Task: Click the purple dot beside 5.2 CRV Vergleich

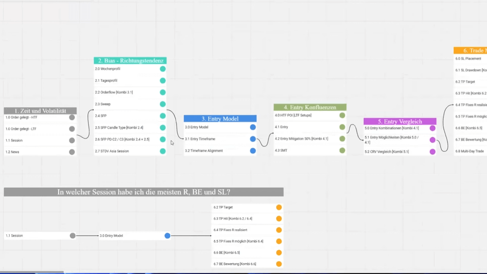Action: click(432, 152)
